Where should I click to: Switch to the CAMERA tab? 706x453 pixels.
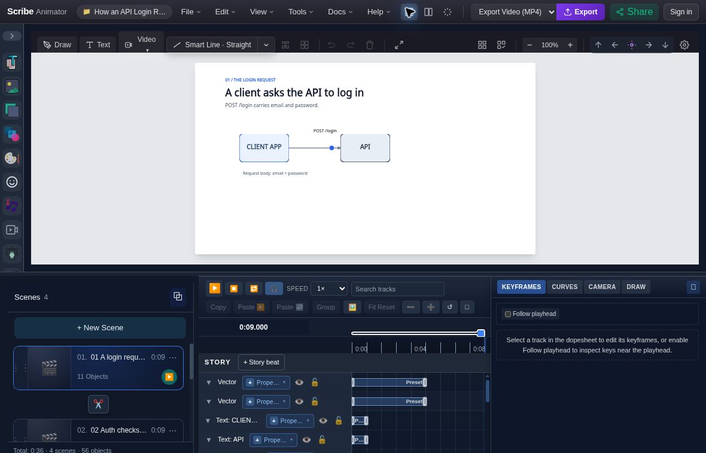pyautogui.click(x=602, y=287)
